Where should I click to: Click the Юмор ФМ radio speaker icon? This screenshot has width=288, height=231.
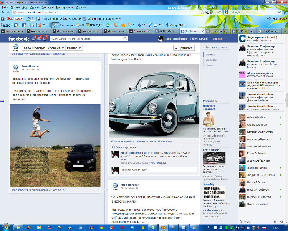tap(167, 25)
